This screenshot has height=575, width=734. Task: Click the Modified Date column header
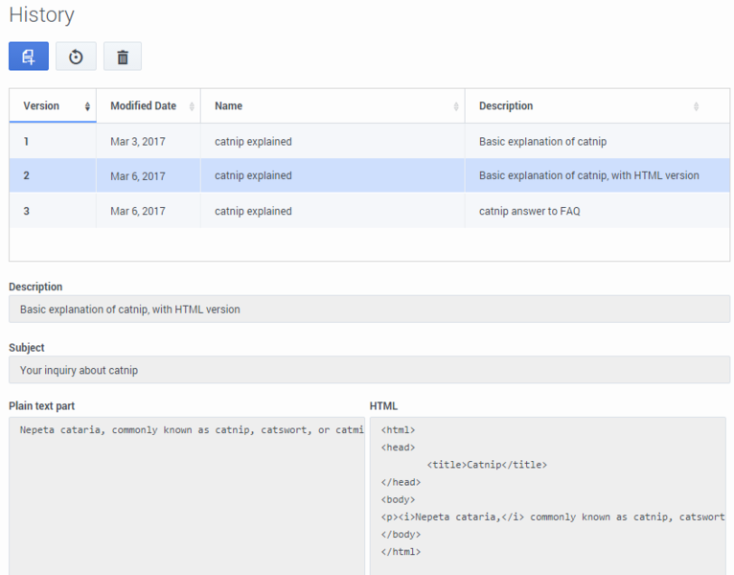149,105
